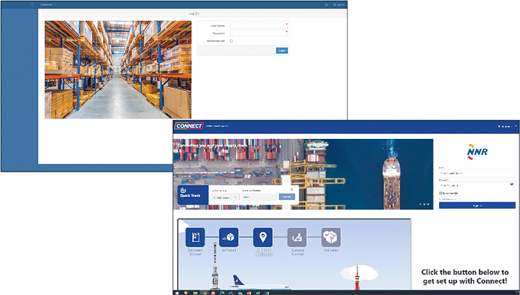Click the Quick Track Search button
This screenshot has width=520, height=295.
pos(286,197)
